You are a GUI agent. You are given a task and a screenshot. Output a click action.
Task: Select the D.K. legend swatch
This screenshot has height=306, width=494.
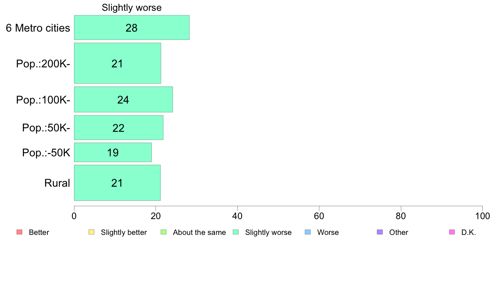[452, 232]
